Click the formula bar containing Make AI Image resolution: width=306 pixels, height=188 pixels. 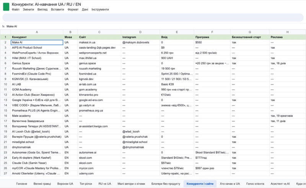click(153, 26)
